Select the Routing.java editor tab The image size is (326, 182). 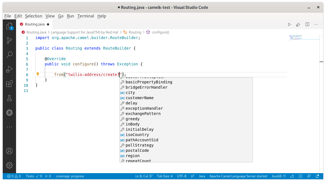pos(34,24)
